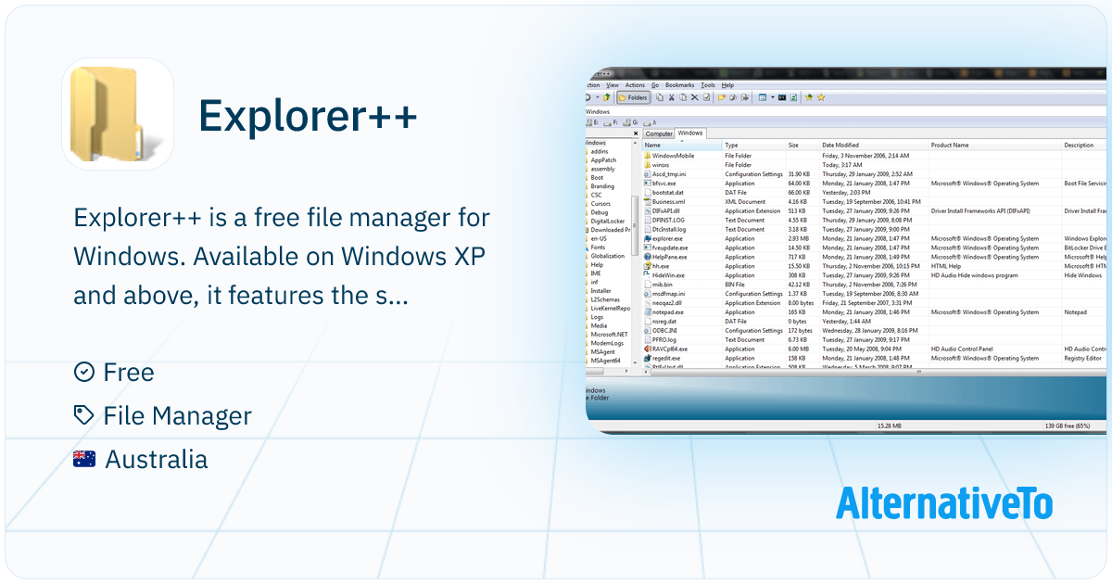This screenshot has width=1112, height=584.
Task: Select the WindowsMobile folder icon
Action: click(x=647, y=156)
